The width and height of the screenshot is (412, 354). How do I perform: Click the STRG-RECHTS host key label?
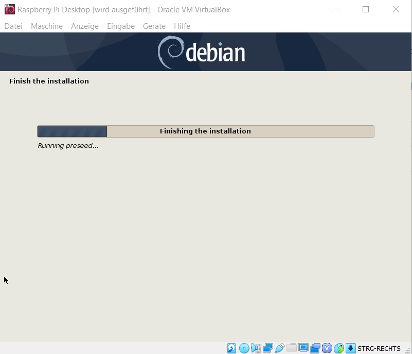pyautogui.click(x=379, y=348)
